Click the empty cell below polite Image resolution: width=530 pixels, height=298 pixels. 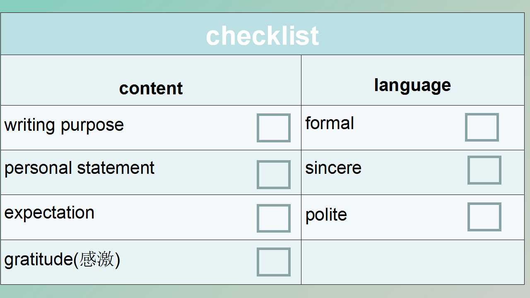pyautogui.click(x=413, y=262)
